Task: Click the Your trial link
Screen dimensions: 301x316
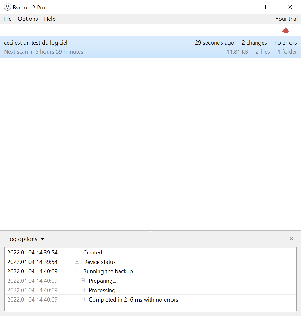Action: (x=286, y=19)
